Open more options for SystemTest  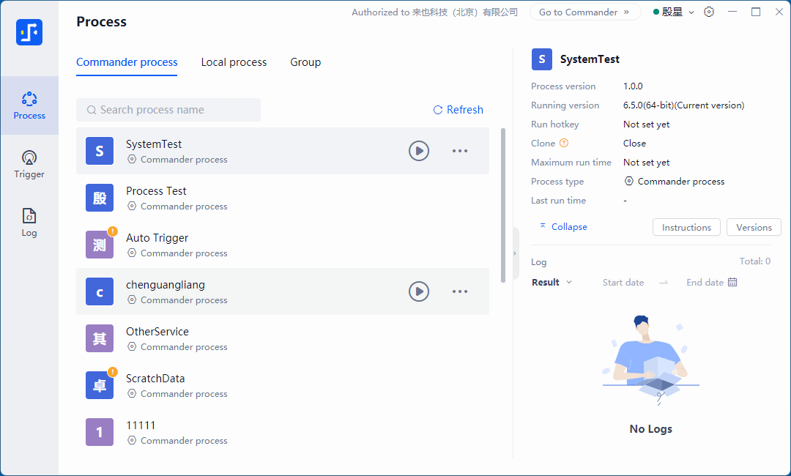pyautogui.click(x=460, y=151)
